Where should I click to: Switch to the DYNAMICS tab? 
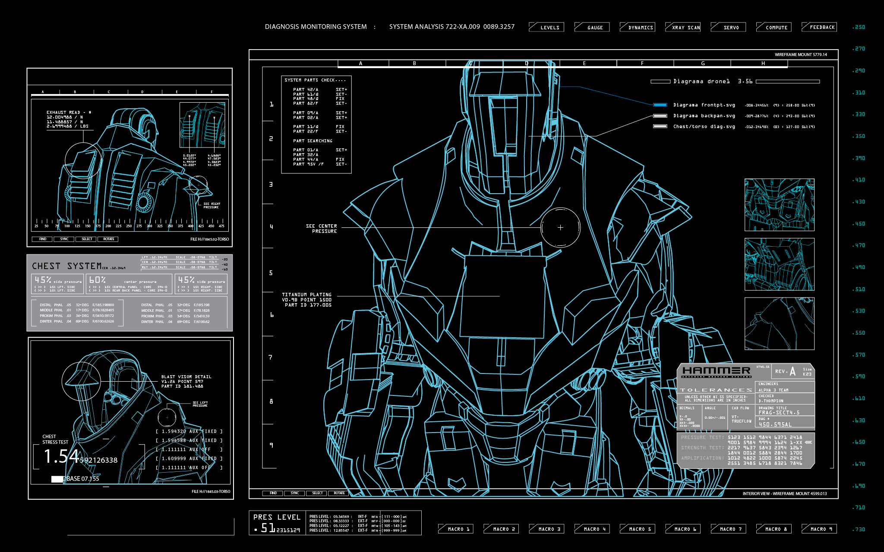tap(638, 27)
